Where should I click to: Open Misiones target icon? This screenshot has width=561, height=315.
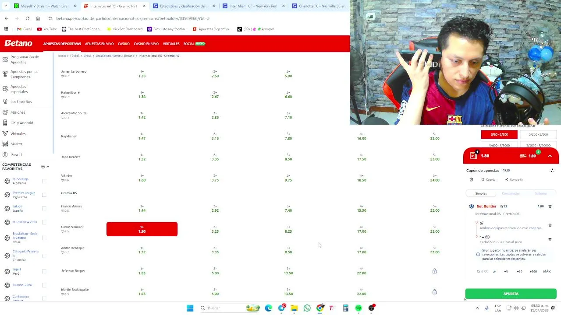(6, 112)
